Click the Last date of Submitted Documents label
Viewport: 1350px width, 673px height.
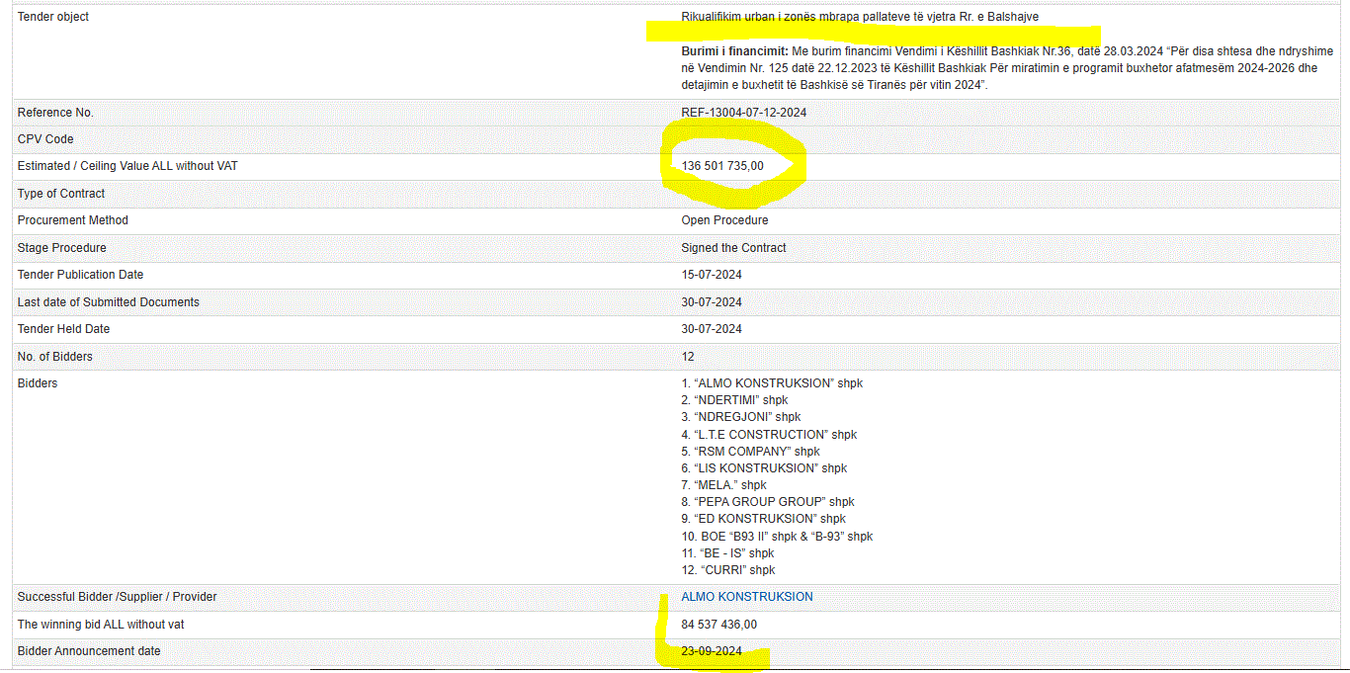pyautogui.click(x=109, y=302)
